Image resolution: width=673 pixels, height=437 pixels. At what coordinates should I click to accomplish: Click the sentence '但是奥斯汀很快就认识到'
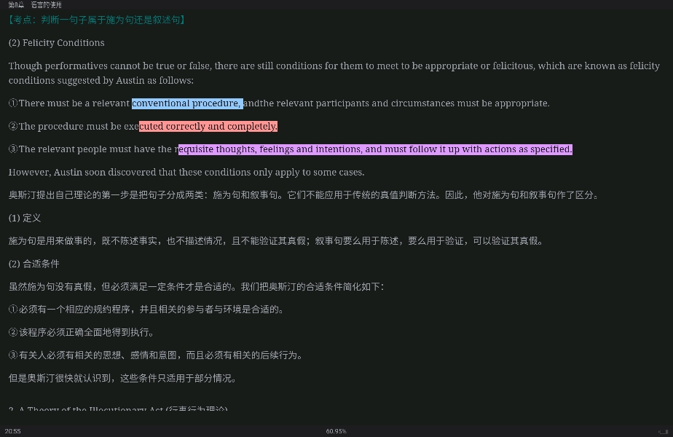pyautogui.click(x=122, y=379)
